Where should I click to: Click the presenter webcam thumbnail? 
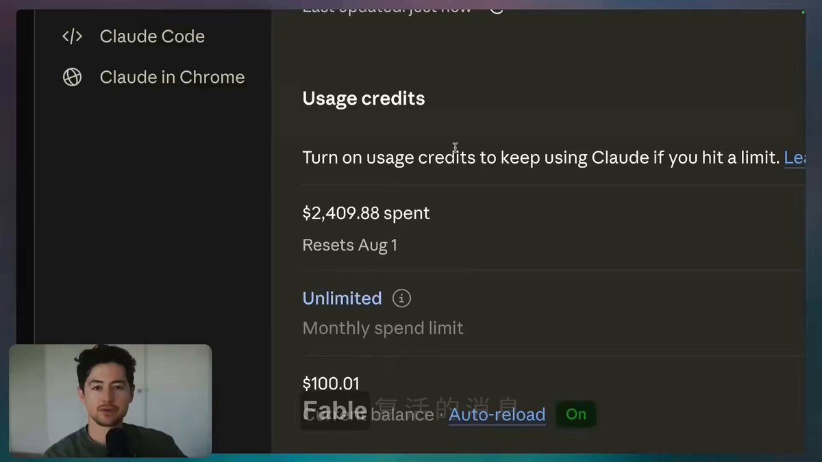point(110,401)
